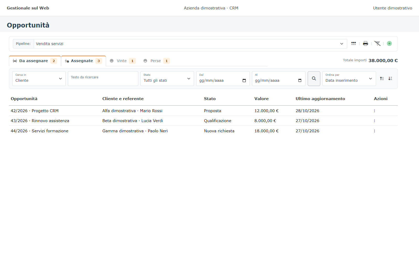Click 42/2026 · Progetto CRM cell
This screenshot has height=262, width=419.
click(35, 111)
